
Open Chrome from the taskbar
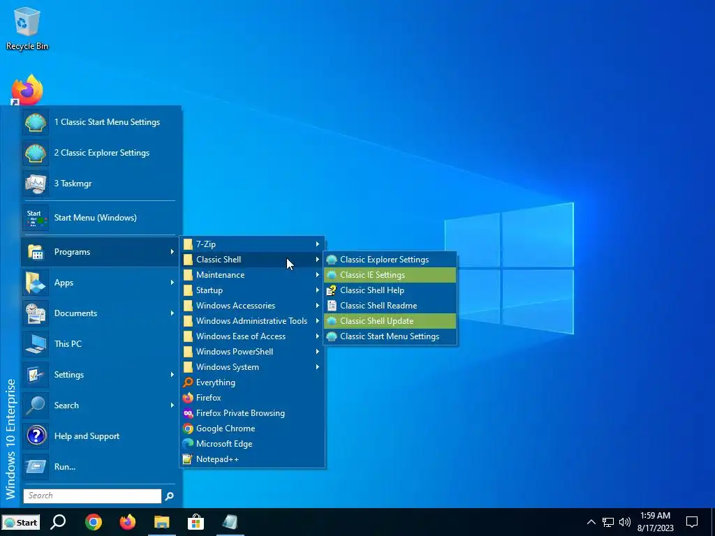point(93,522)
